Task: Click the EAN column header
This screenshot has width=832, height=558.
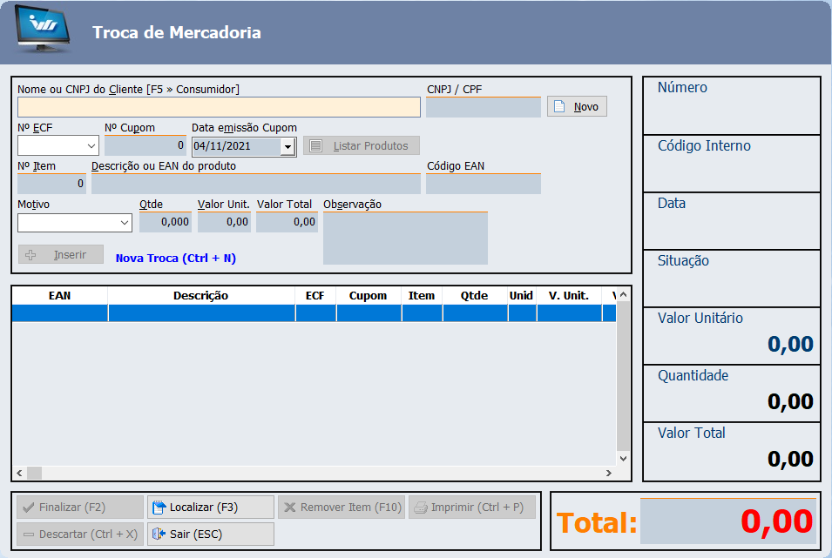Action: click(59, 296)
